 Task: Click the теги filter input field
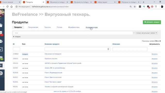[73, 33]
